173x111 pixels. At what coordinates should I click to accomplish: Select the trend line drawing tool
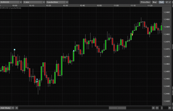click(x=170, y=2)
